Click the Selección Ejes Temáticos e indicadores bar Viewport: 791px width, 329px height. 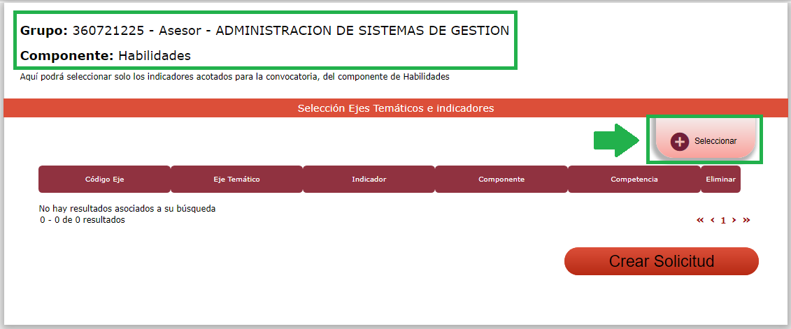[x=395, y=108]
